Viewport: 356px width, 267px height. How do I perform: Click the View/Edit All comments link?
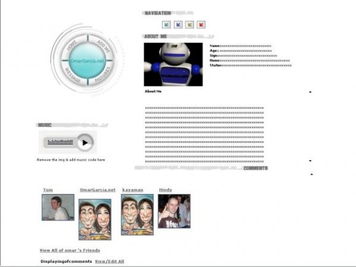click(x=109, y=261)
